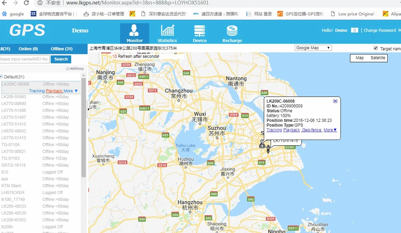Open the GPS定位器 bookmark
The width and height of the screenshot is (401, 233).
[x=301, y=14]
